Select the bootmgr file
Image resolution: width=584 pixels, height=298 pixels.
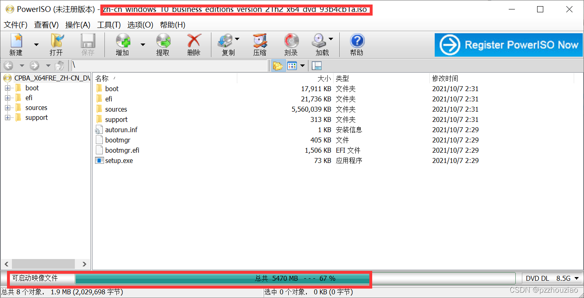[x=117, y=140]
